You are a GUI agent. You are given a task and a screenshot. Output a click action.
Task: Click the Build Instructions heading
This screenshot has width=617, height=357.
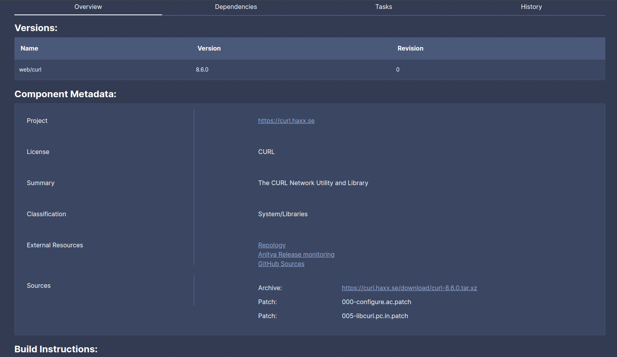[x=56, y=349]
